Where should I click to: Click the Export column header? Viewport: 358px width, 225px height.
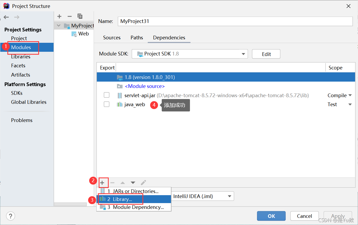(x=107, y=68)
